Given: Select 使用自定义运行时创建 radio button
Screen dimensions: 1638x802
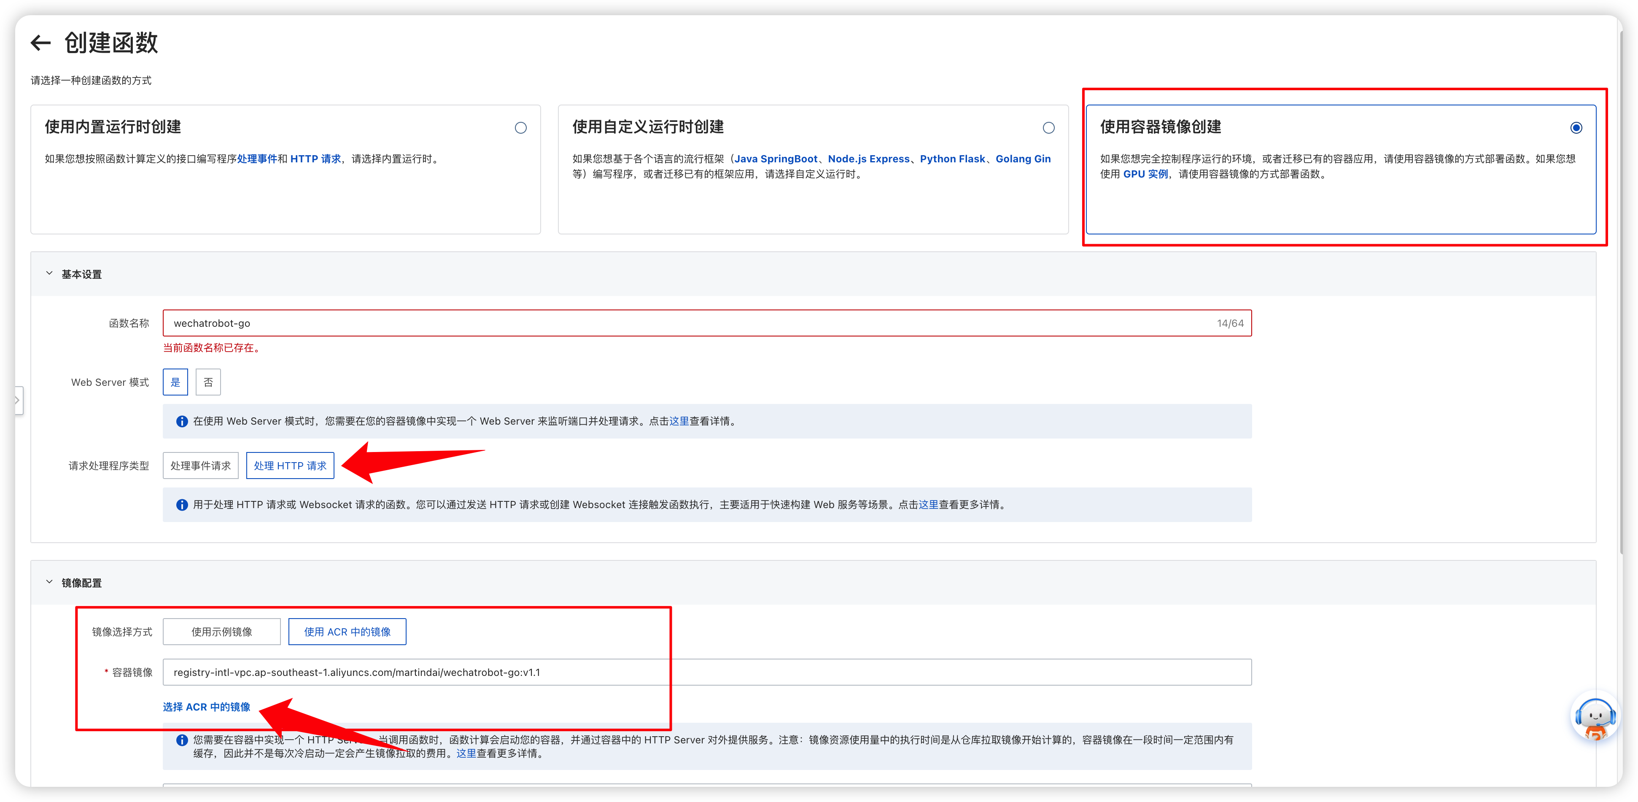Looking at the screenshot, I should coord(1048,128).
